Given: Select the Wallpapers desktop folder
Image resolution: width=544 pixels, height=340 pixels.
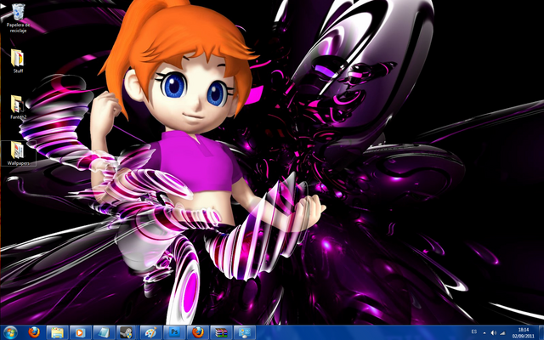Looking at the screenshot, I should point(19,153).
